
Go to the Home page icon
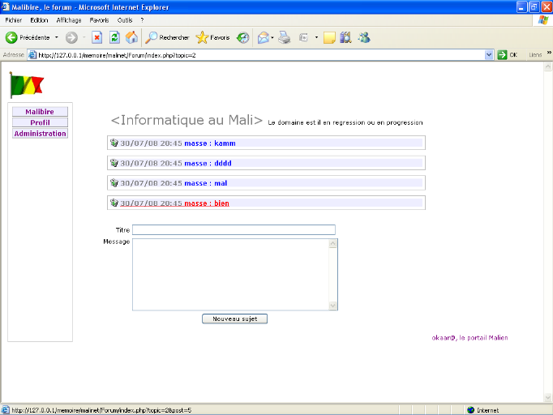131,37
